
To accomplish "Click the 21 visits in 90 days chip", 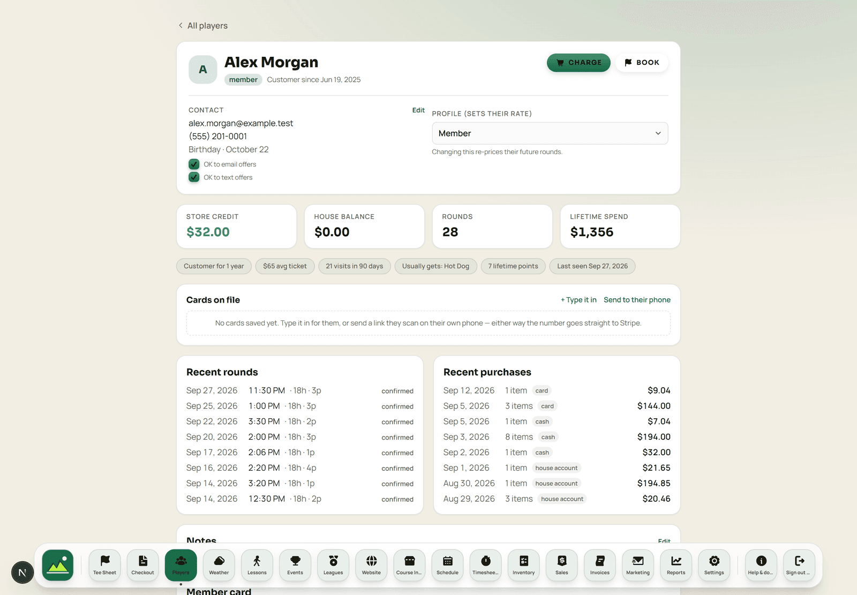I will 355,266.
